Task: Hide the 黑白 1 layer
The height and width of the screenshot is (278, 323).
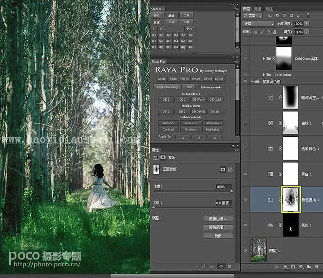Action: pos(245,174)
